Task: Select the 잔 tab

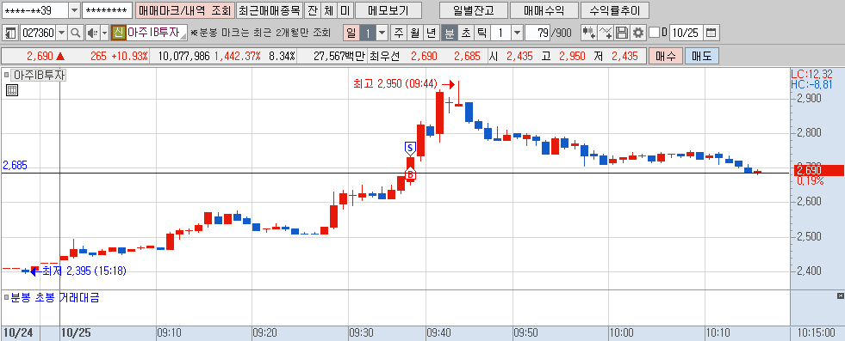Action: point(312,10)
